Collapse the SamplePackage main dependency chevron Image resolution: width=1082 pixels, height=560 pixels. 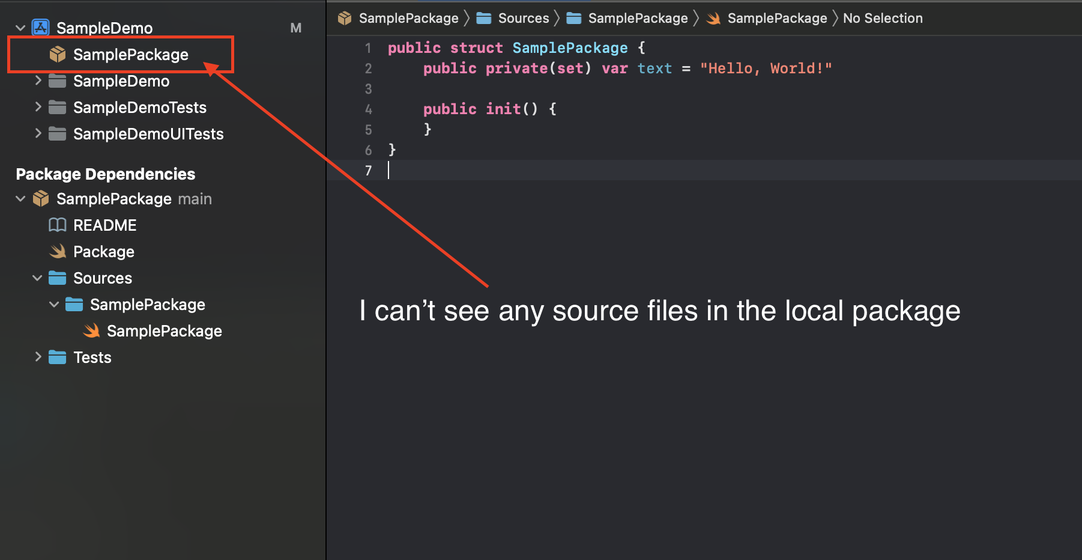(20, 198)
